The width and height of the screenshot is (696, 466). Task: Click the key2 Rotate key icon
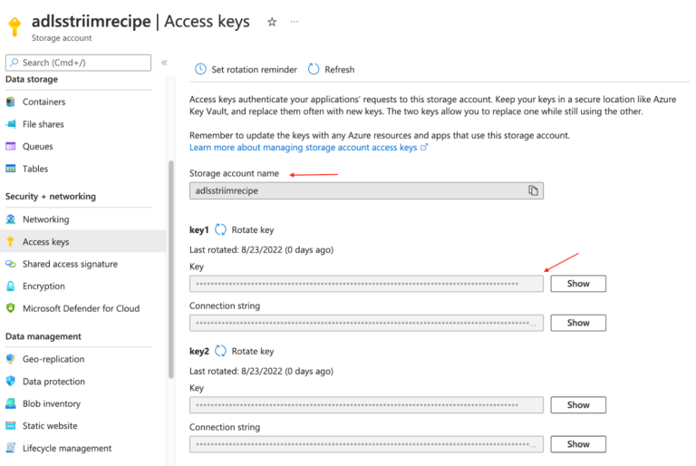220,351
